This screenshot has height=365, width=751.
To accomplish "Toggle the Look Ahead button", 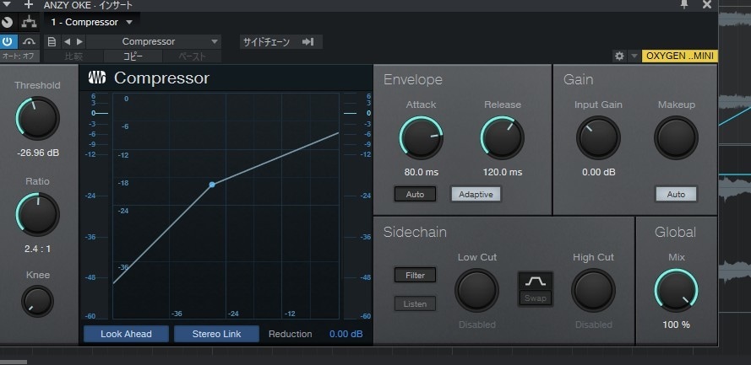I will (126, 334).
